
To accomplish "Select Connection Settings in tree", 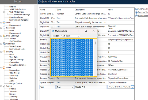I will 21,15.
